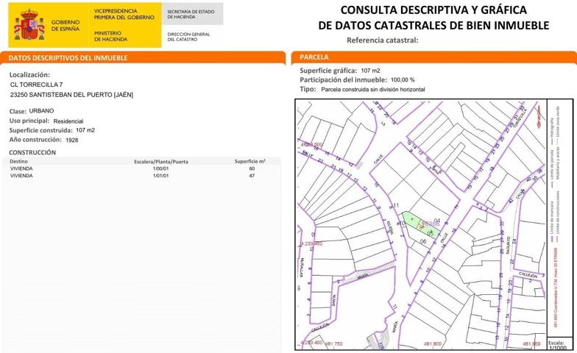Click the Escala 1/1000 box
The image size is (577, 353).
point(556,344)
